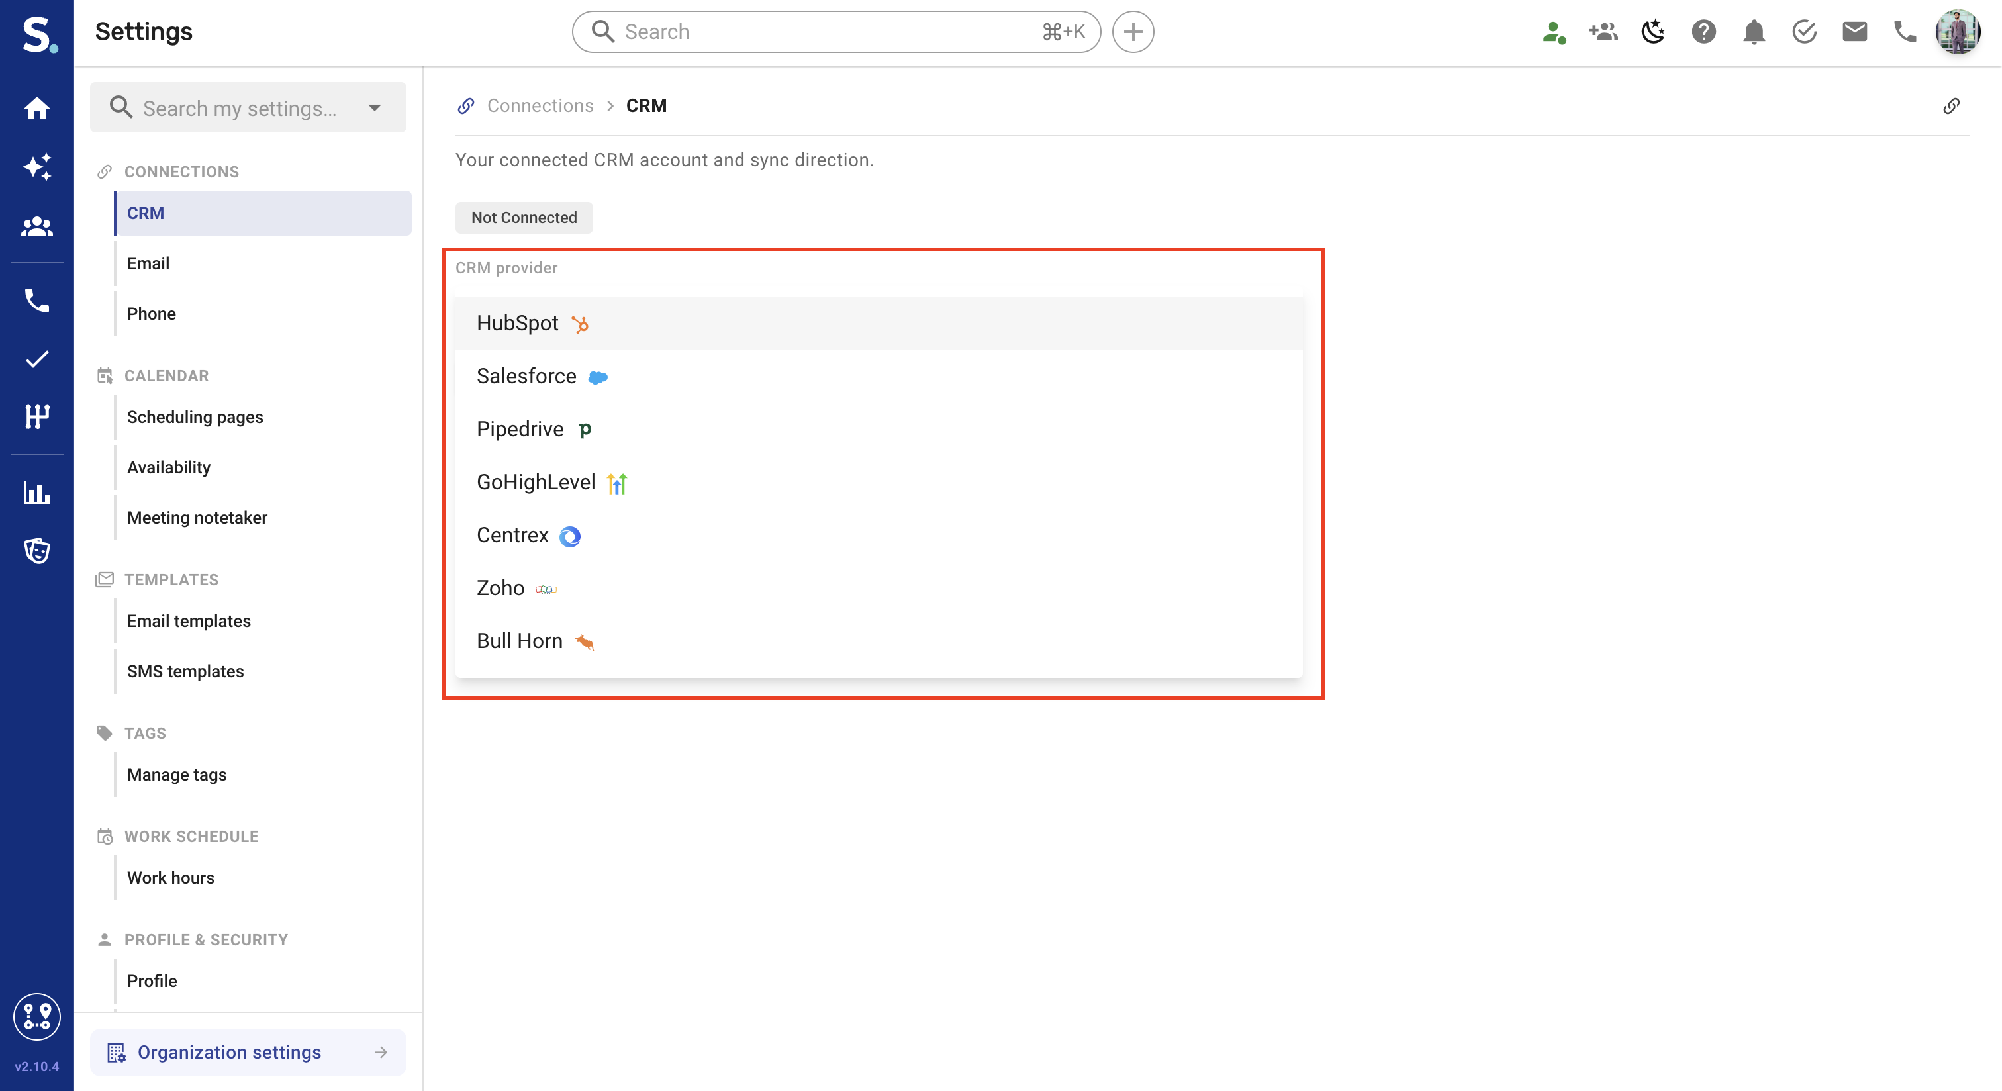Copy the page link icon at top right

tap(1952, 106)
